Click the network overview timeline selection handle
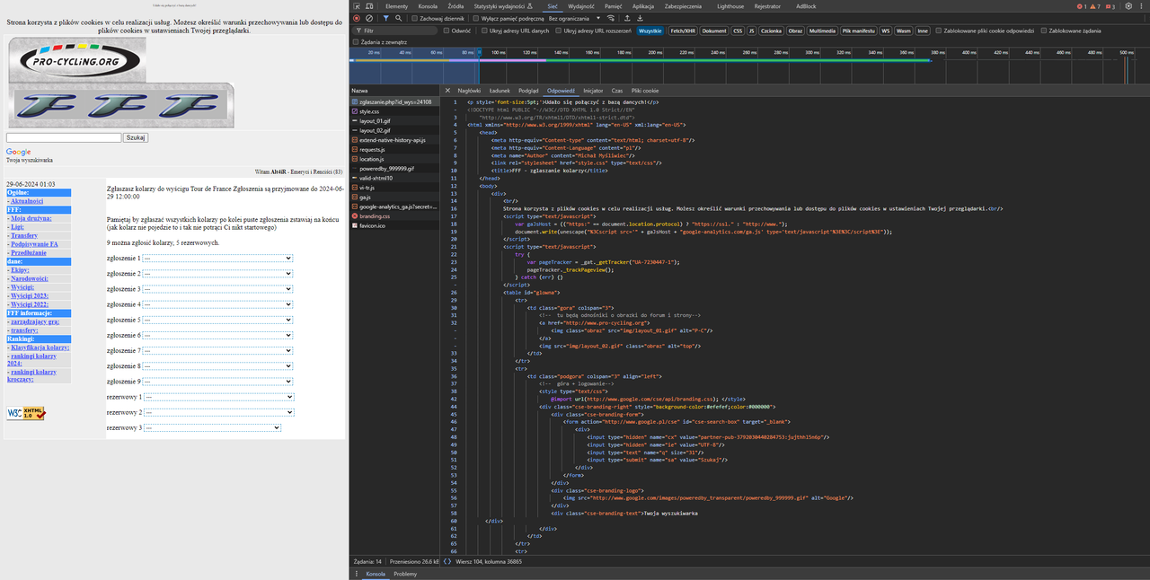 click(478, 52)
